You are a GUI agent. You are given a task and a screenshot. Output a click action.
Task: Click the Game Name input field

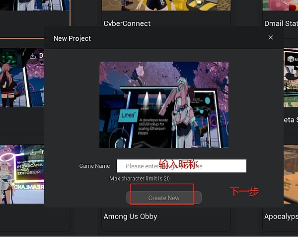pos(181,166)
